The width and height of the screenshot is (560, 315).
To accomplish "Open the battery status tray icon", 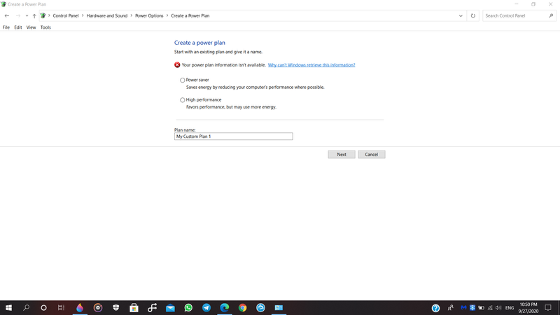I will (x=481, y=307).
